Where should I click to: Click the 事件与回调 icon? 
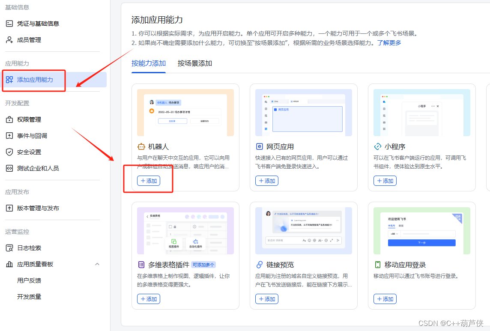(9, 136)
